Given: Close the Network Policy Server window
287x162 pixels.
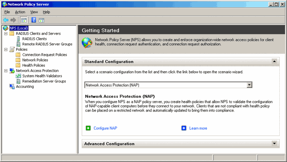Looking at the screenshot, I should click(x=282, y=4).
